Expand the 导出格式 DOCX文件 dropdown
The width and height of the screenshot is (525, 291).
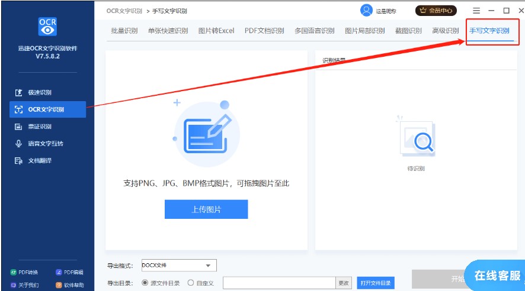click(x=179, y=266)
